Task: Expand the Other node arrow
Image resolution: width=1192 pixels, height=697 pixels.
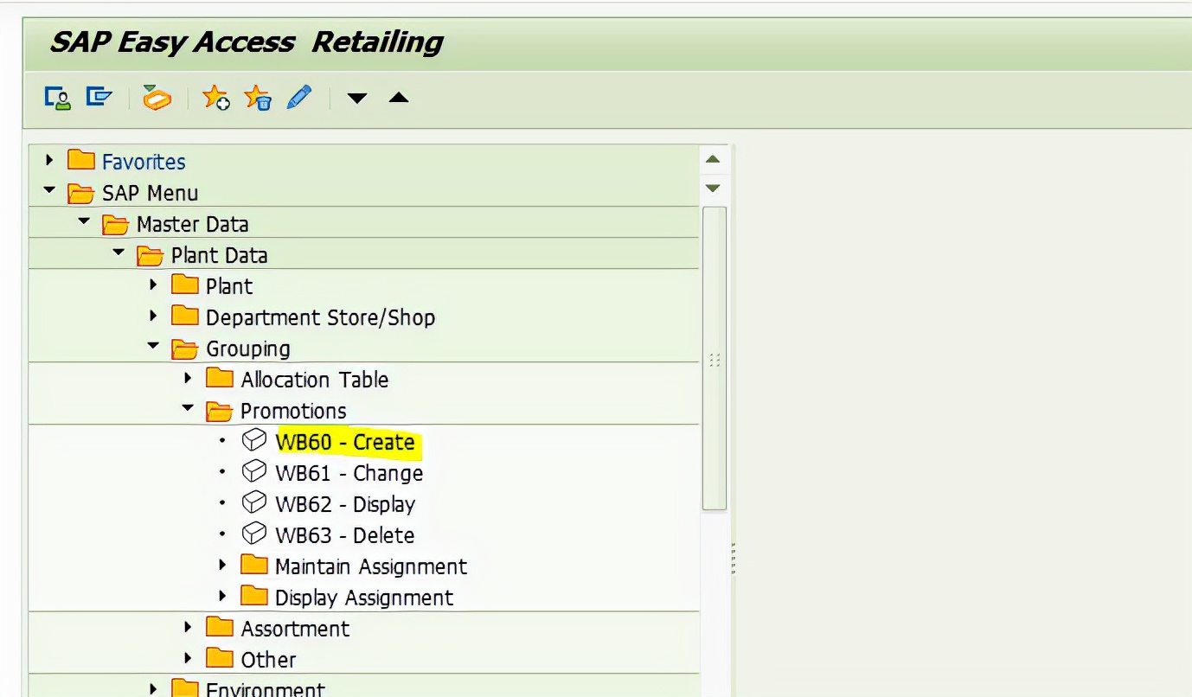Action: 188,658
